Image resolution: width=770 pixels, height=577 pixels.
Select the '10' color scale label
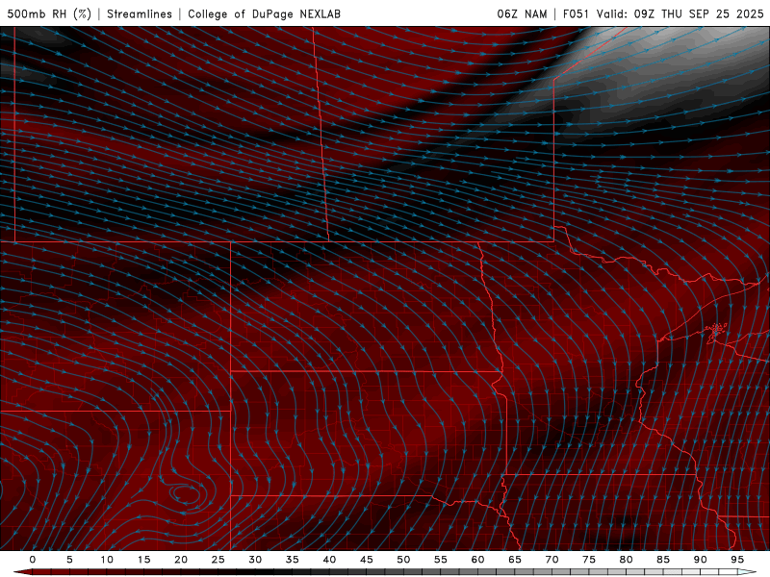click(x=107, y=560)
